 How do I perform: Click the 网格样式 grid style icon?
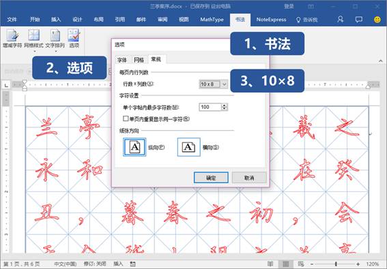pyautogui.click(x=33, y=38)
